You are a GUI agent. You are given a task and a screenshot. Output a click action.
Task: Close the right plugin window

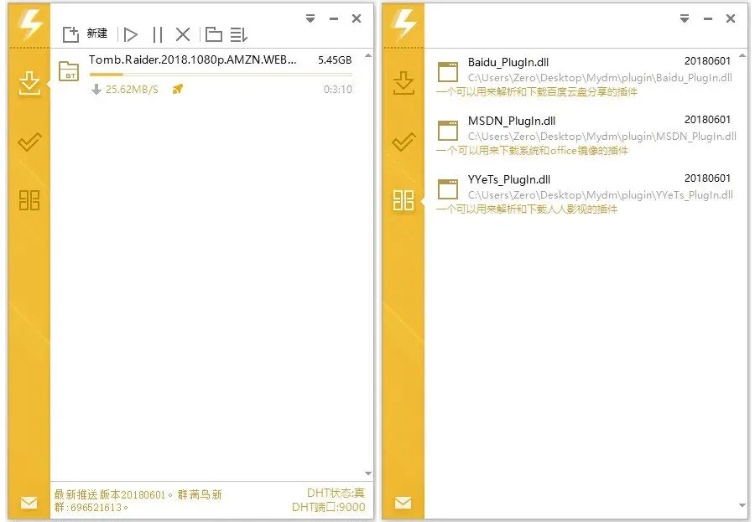click(731, 18)
